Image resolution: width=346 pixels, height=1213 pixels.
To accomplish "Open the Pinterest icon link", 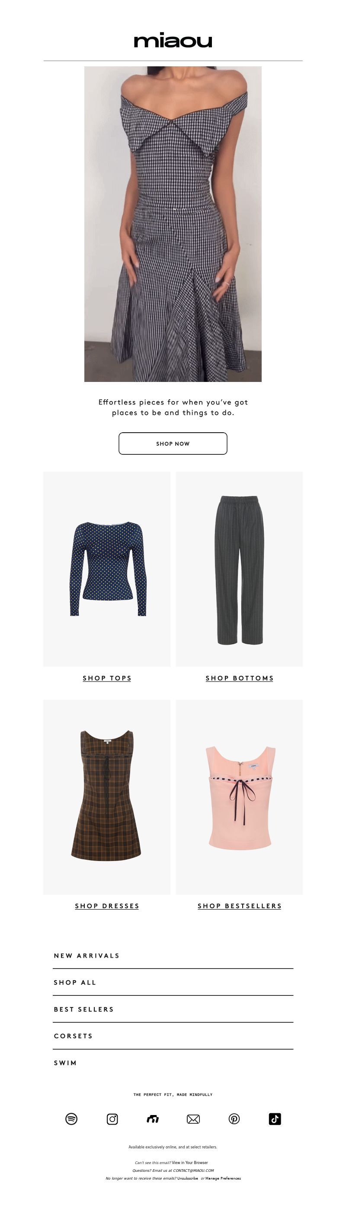I will point(234,1119).
